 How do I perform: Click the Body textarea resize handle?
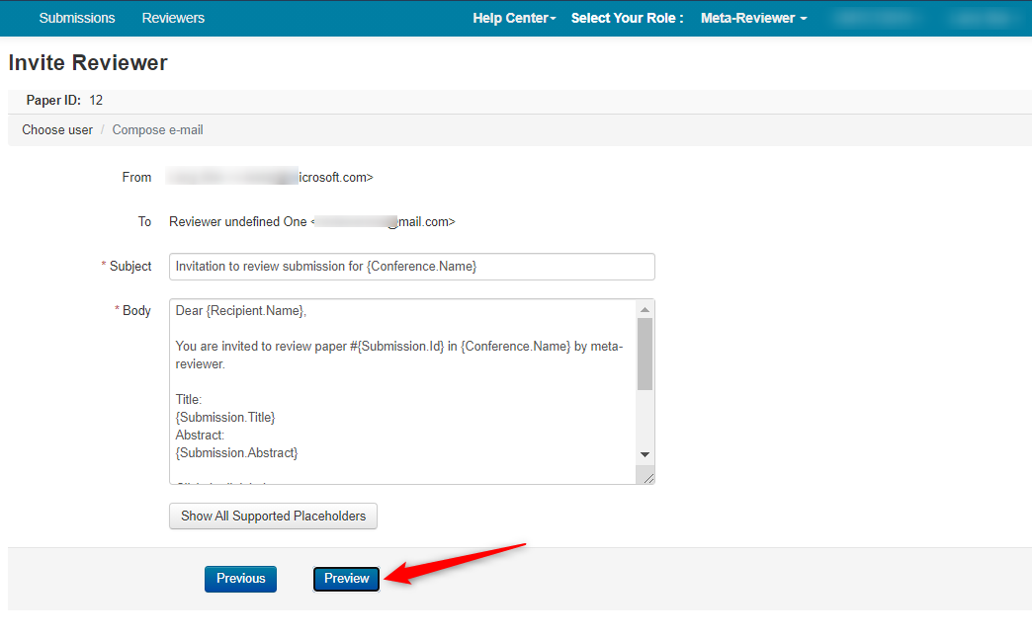coord(648,478)
